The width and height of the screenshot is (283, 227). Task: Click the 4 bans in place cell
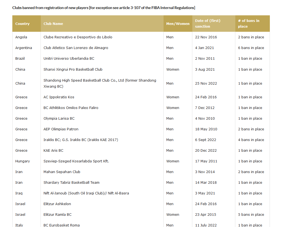pos(251,140)
